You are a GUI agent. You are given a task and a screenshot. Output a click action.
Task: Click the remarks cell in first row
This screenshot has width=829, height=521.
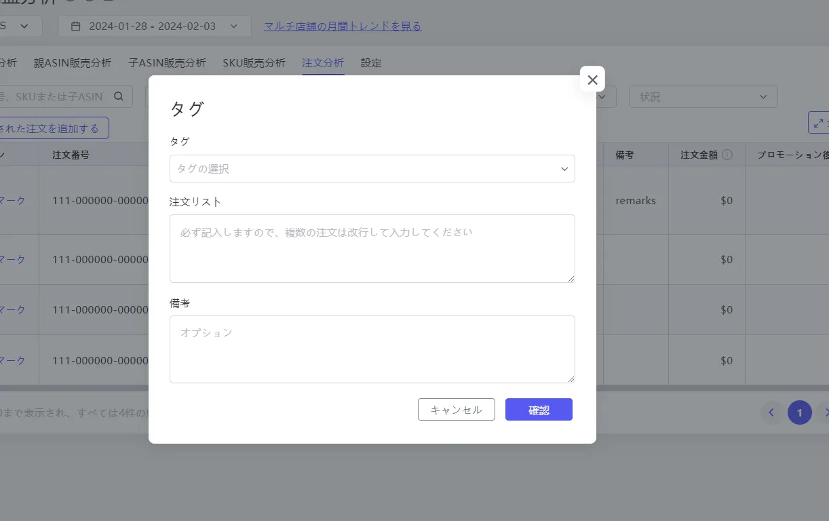tap(636, 201)
